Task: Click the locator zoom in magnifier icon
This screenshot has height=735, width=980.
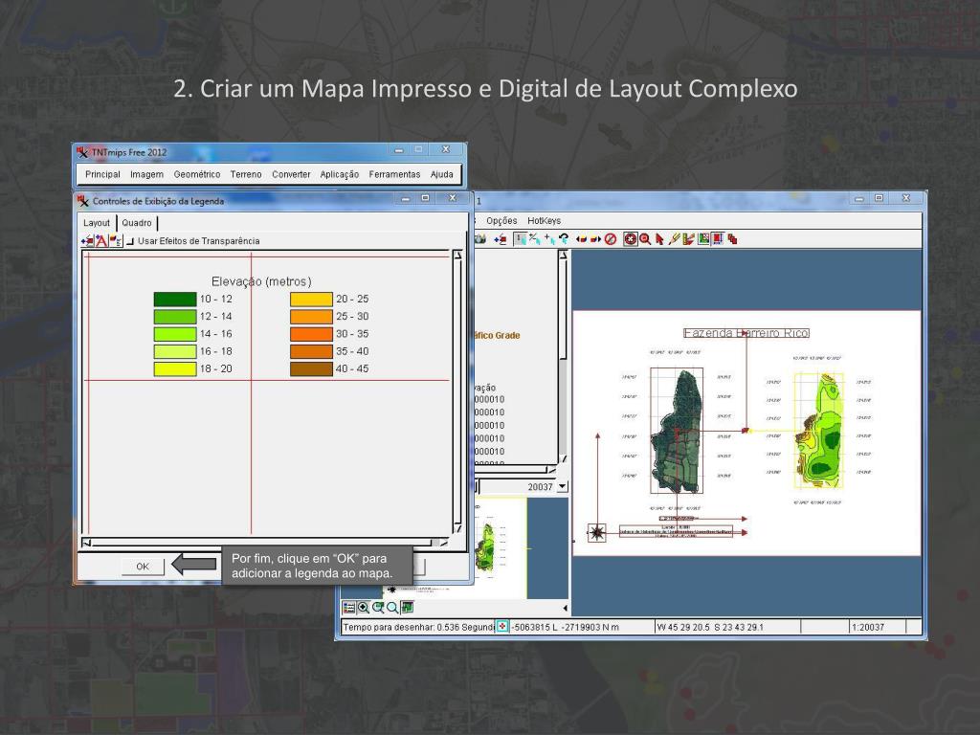Action: [363, 608]
